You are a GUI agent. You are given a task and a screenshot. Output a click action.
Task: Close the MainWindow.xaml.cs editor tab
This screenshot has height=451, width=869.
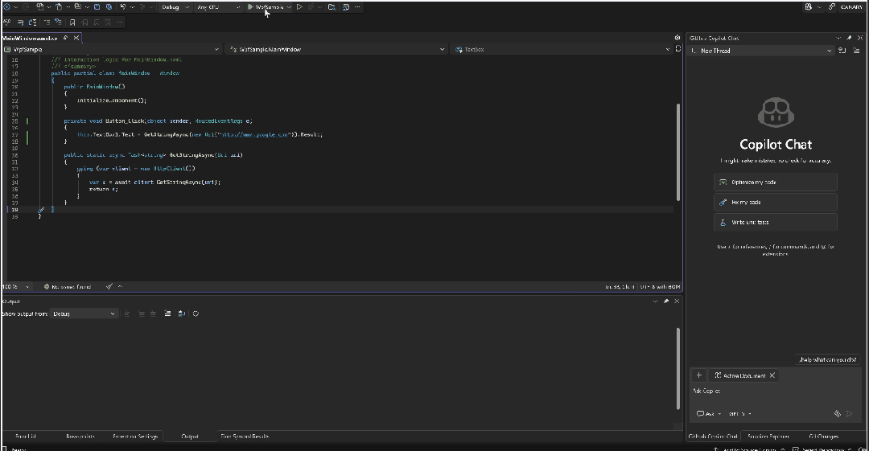(76, 38)
